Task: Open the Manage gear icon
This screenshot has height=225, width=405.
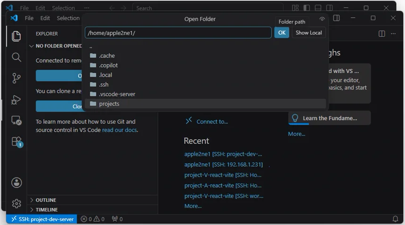Action: pos(16,204)
